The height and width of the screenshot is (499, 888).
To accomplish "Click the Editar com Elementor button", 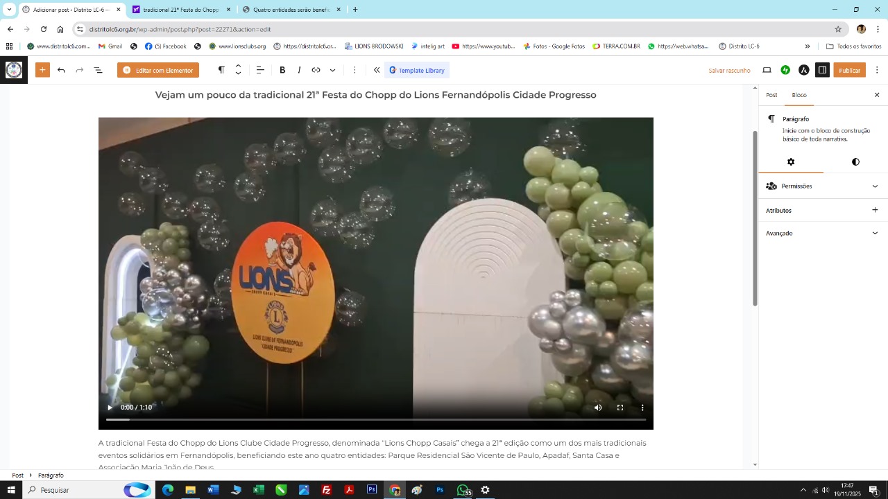I will tap(158, 70).
